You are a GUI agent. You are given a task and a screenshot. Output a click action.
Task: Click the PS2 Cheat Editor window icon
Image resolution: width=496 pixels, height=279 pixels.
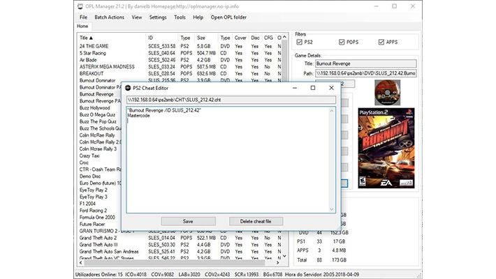[128, 88]
